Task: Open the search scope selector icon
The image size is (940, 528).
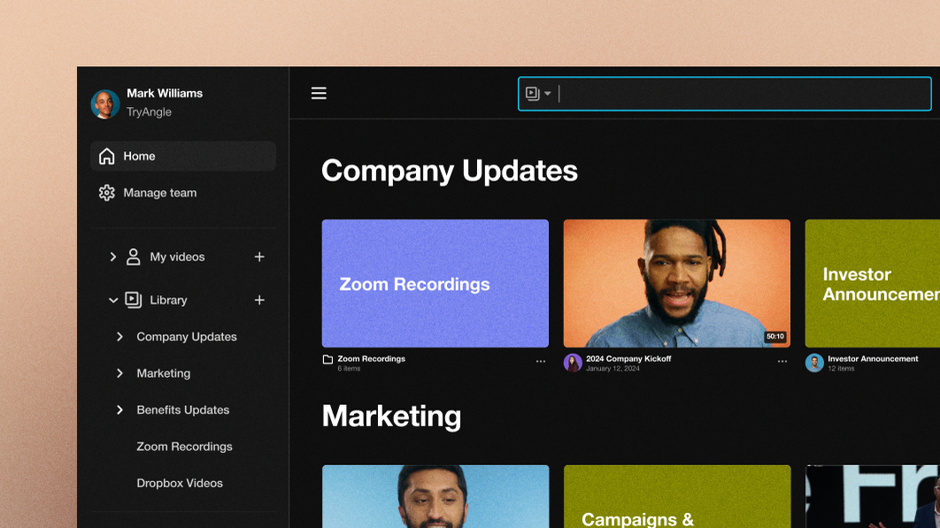Action: tap(538, 94)
